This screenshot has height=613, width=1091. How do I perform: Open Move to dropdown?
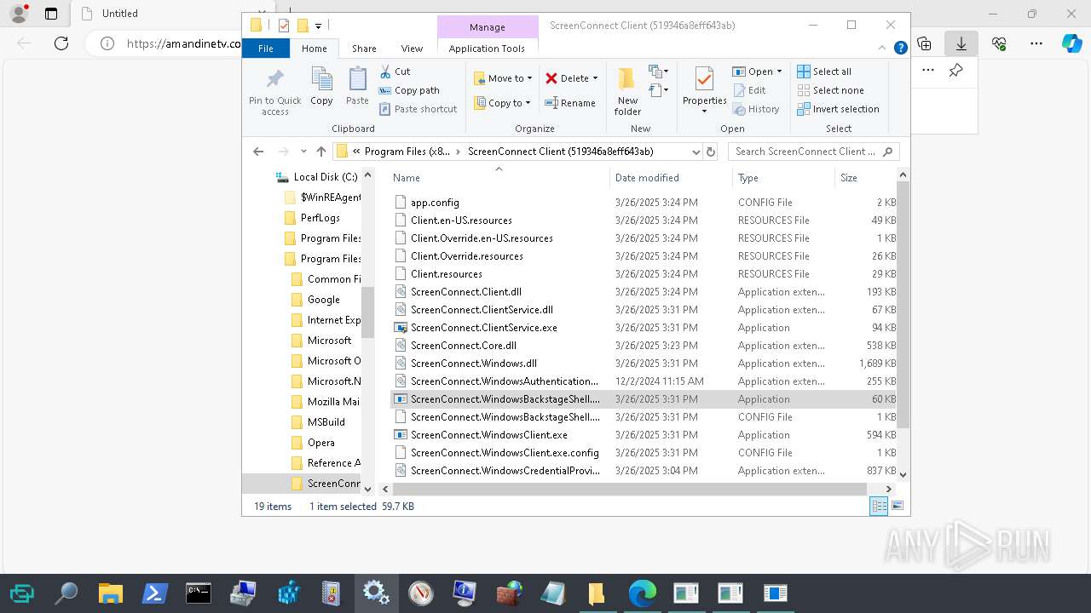coord(503,78)
